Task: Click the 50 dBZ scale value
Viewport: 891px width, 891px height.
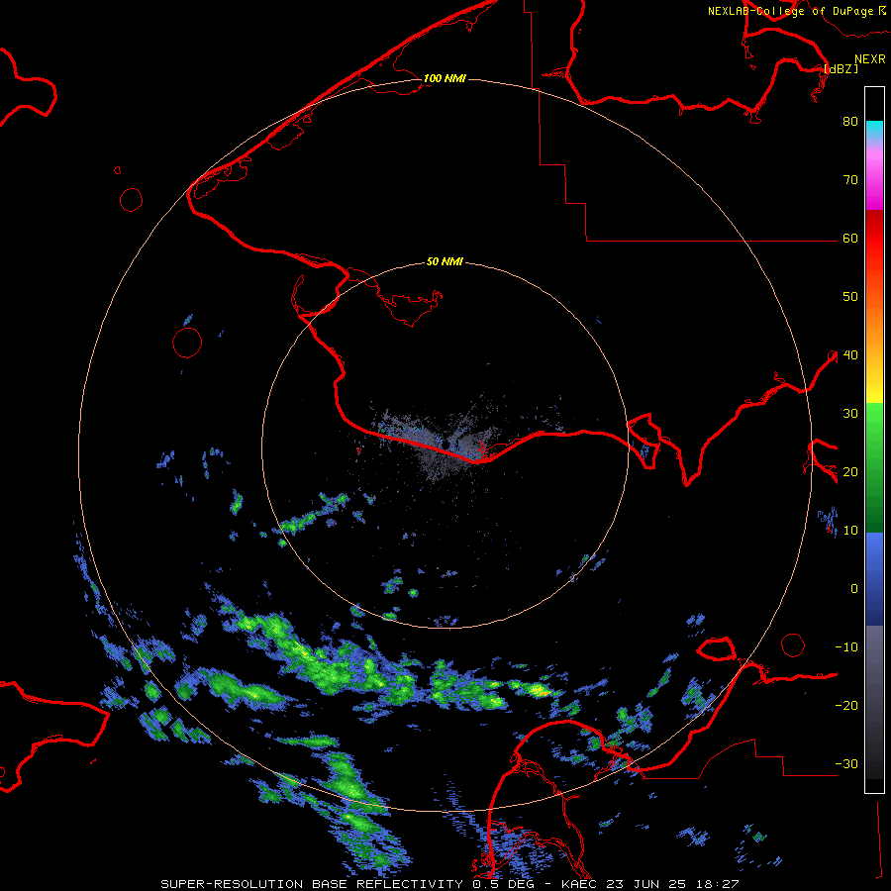Action: point(850,297)
